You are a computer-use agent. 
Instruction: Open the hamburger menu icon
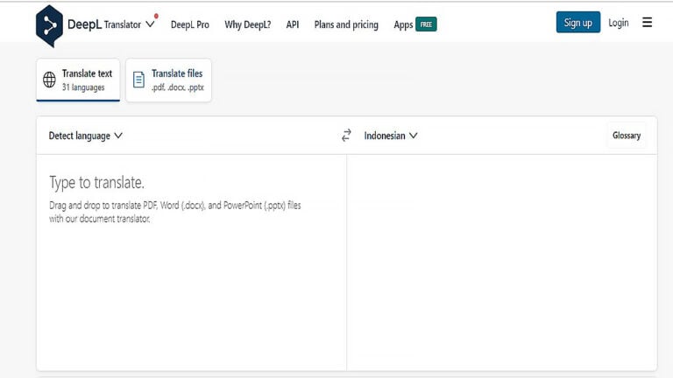(648, 23)
